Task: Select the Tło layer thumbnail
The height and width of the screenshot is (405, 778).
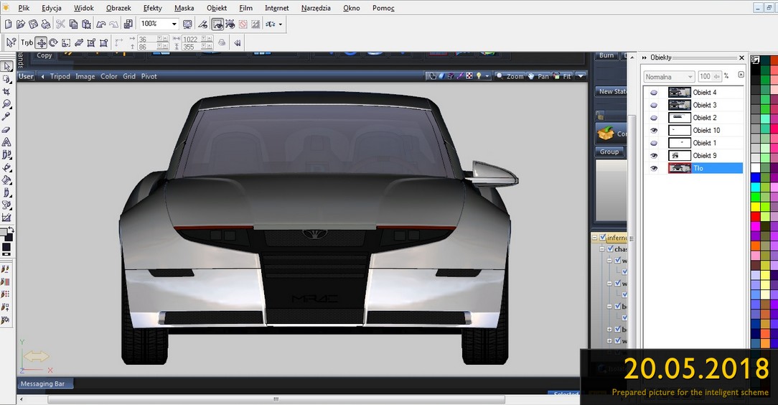Action: tap(679, 168)
